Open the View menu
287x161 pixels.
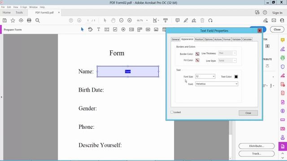16,7
